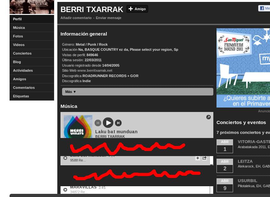Go to Fotos in the sidebar
The width and height of the screenshot is (270, 197).
(x=18, y=36)
